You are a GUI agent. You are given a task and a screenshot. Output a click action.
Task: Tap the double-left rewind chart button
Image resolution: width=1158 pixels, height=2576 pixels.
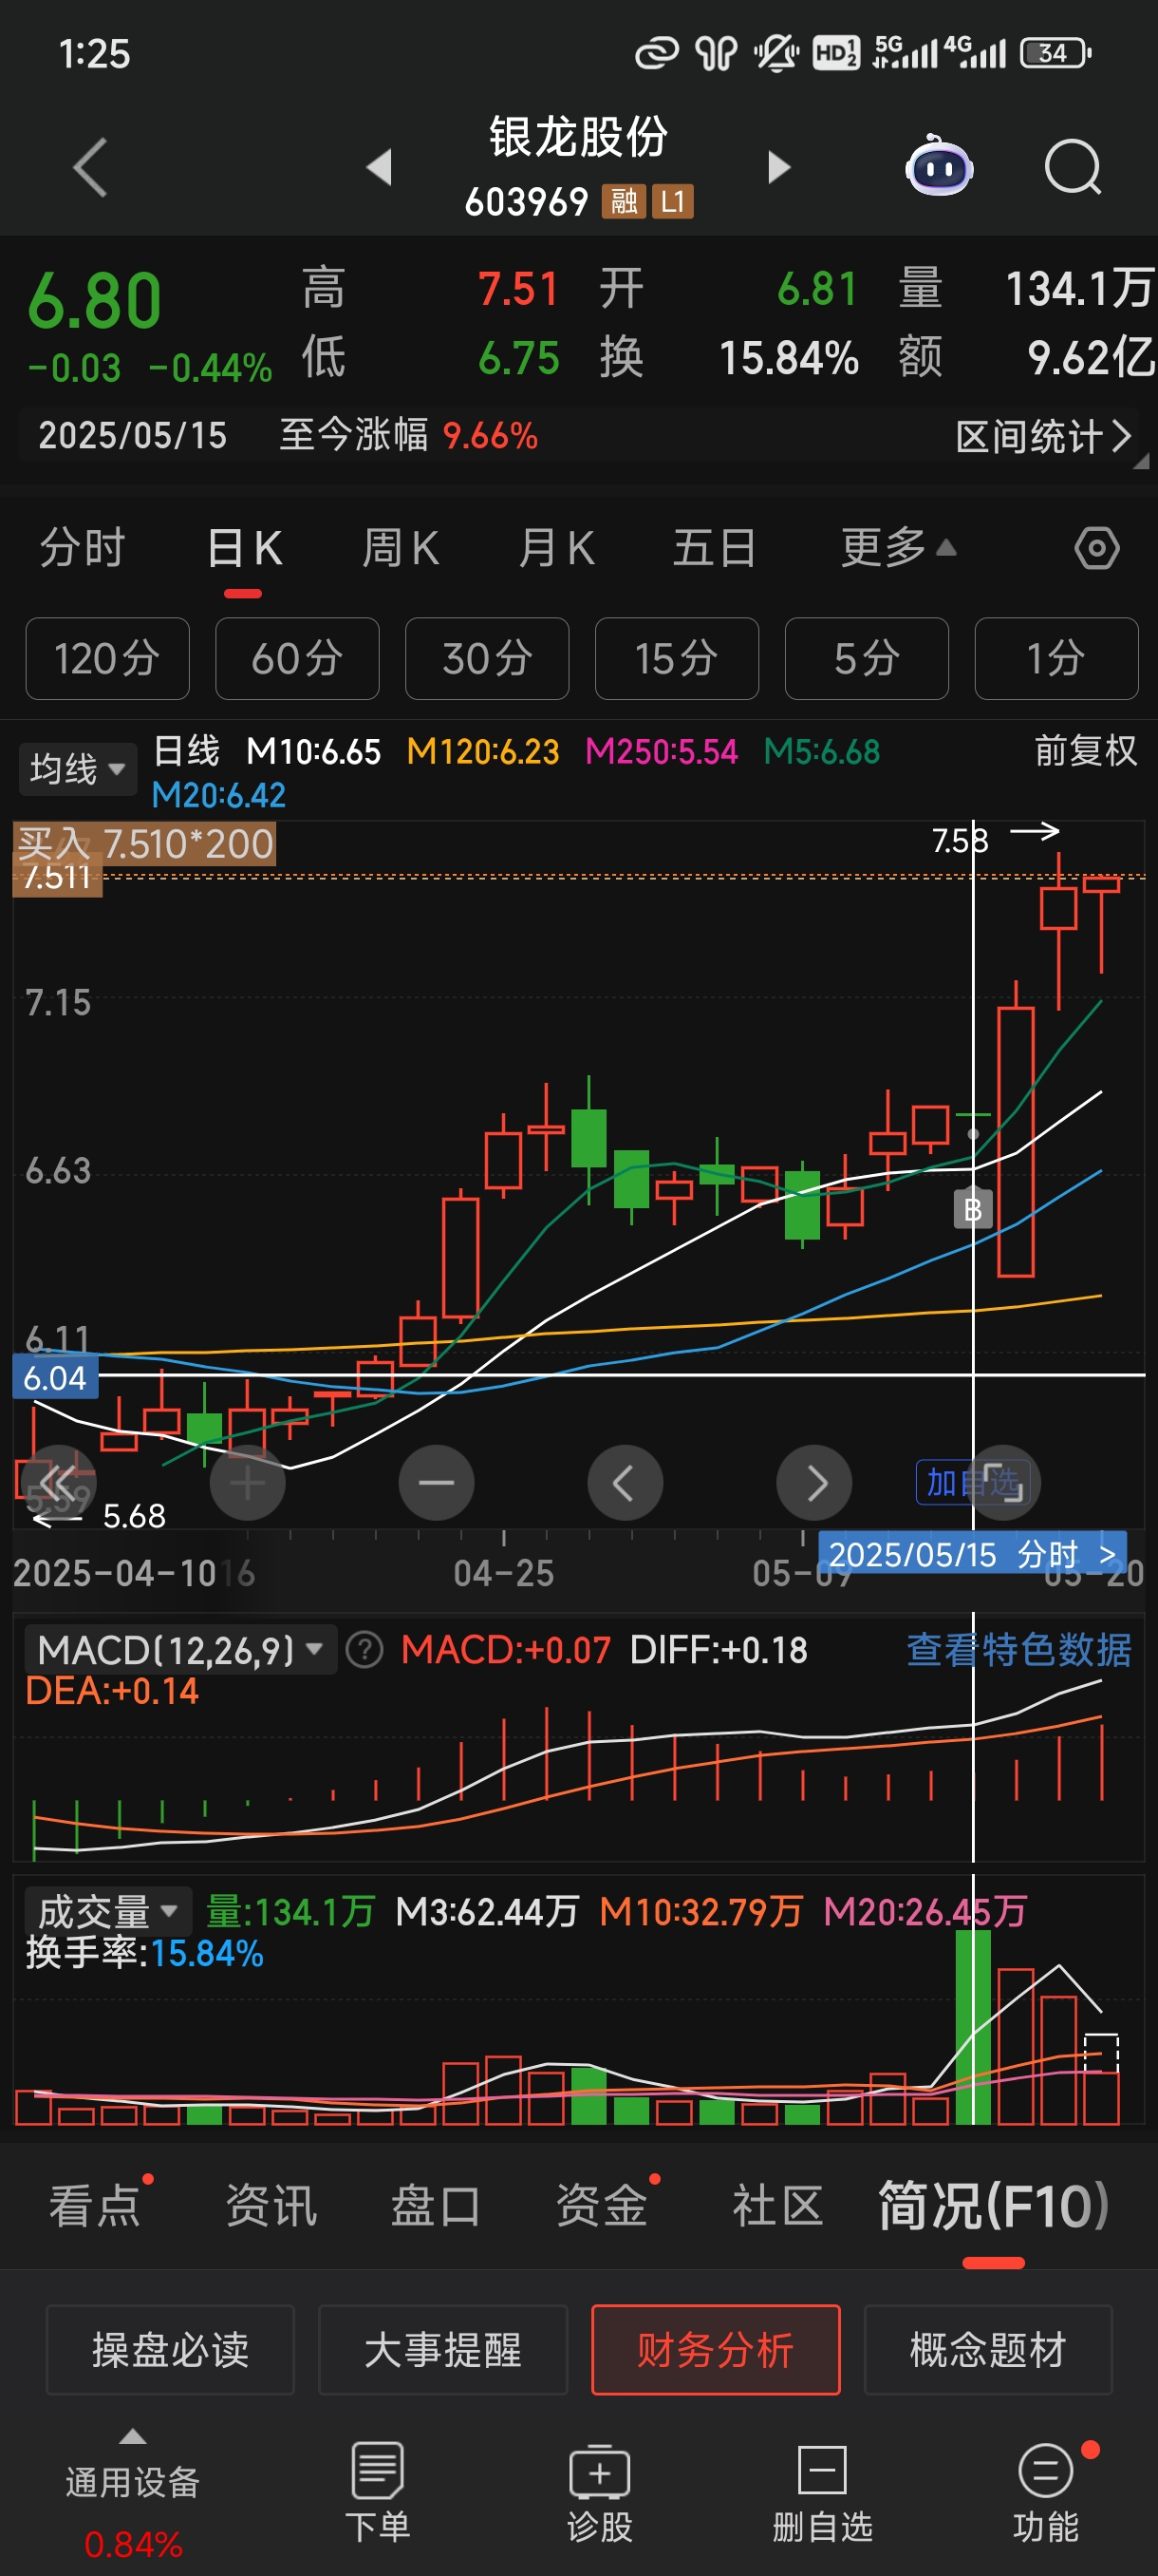58,1483
